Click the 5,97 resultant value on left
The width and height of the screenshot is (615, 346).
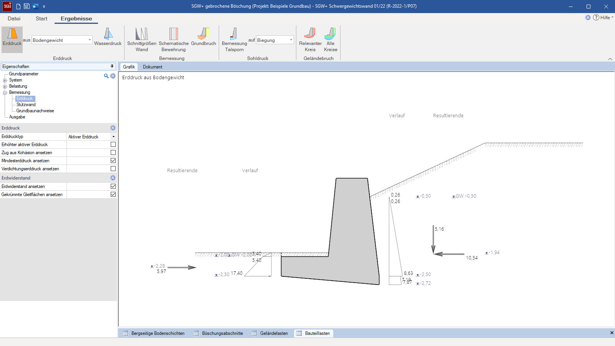tap(161, 271)
